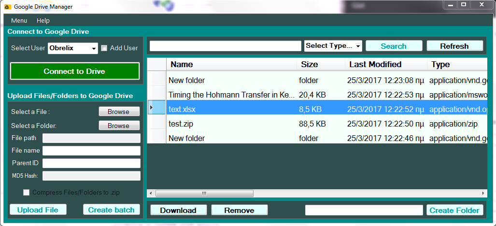496x226 pixels.
Task: Focus the new folder name field
Action: pyautogui.click(x=364, y=210)
